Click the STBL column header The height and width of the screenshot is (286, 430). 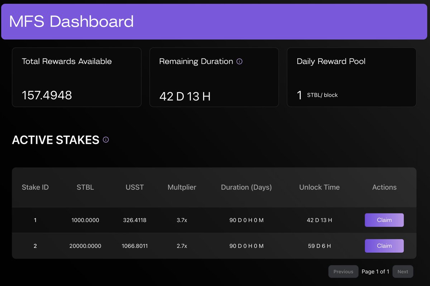click(x=85, y=187)
